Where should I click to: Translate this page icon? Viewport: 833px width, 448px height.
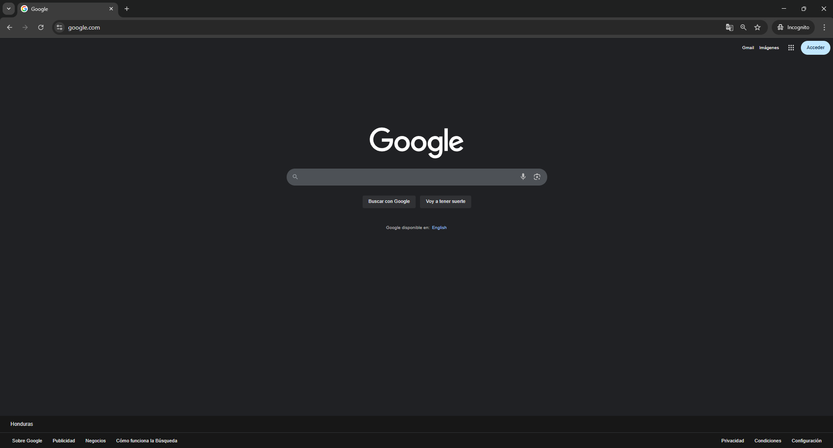(x=730, y=27)
